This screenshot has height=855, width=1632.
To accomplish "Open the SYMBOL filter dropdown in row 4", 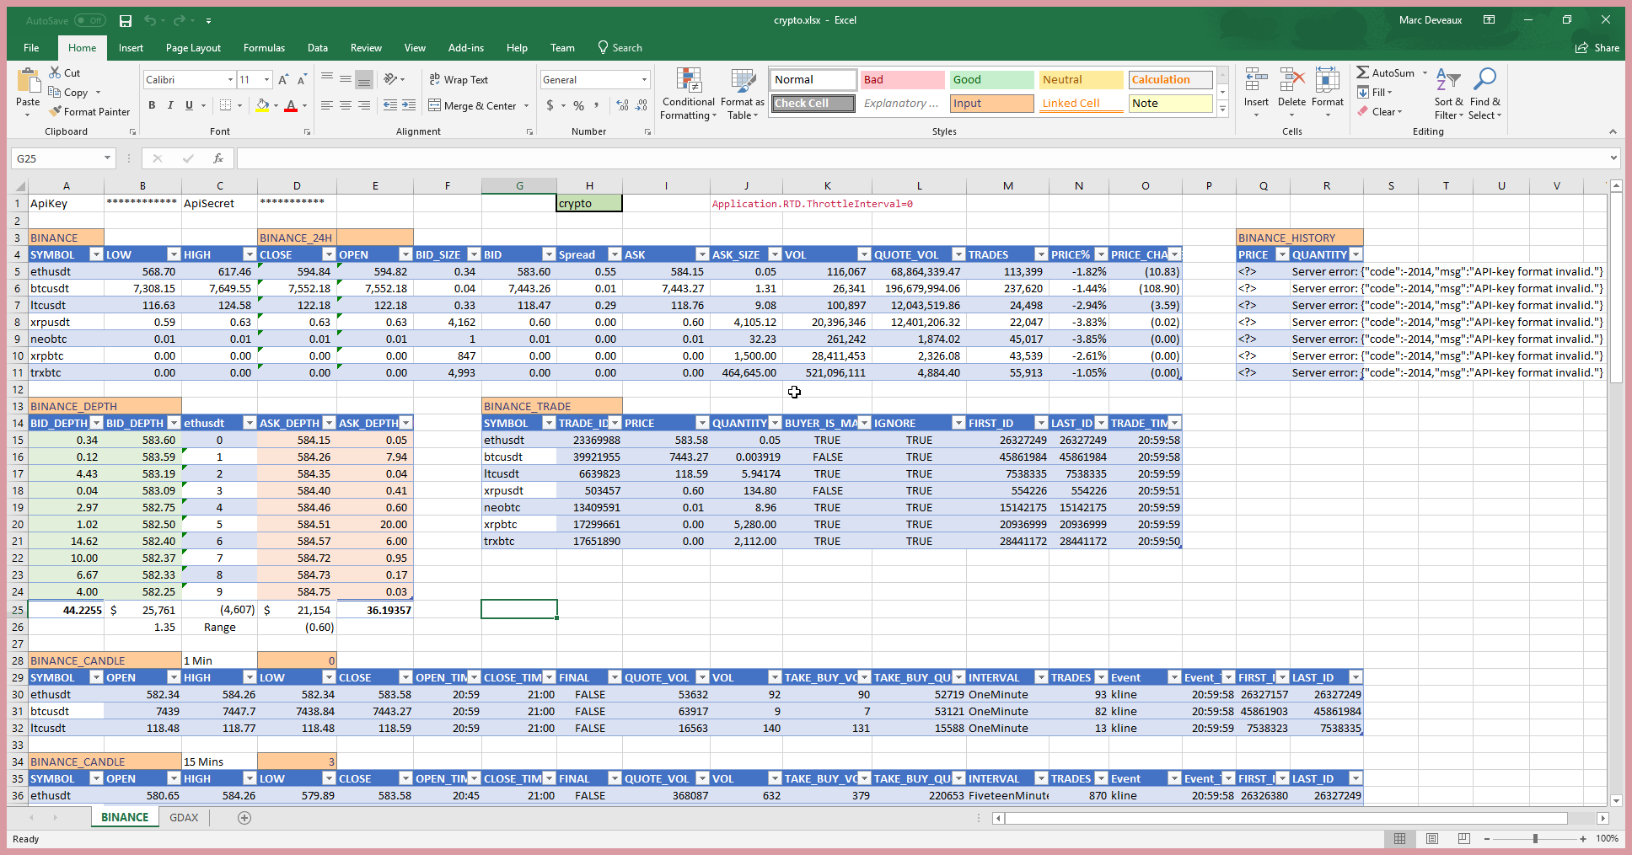I will 96,254.
